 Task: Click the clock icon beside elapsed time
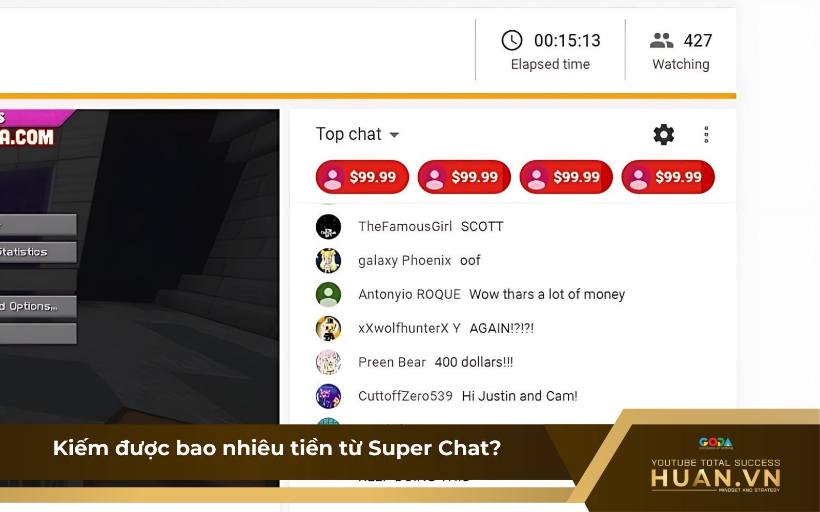tap(511, 40)
